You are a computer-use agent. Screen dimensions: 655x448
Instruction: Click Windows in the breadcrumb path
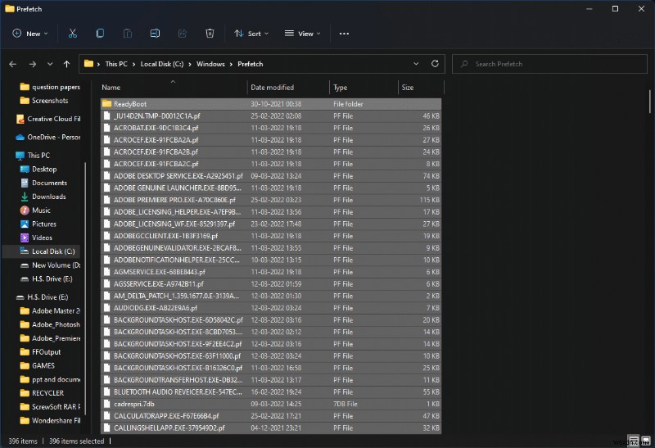click(x=211, y=64)
